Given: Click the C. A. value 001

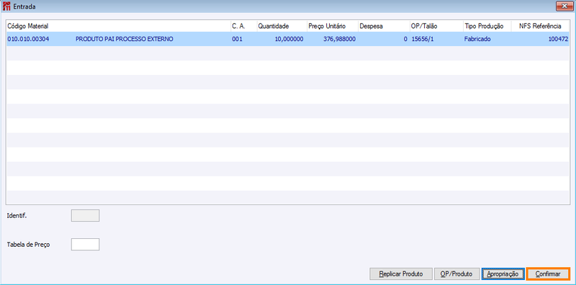Looking at the screenshot, I should click(x=238, y=39).
